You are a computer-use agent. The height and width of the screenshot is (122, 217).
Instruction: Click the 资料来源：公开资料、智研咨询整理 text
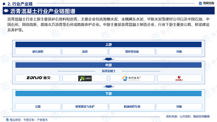[188, 117]
